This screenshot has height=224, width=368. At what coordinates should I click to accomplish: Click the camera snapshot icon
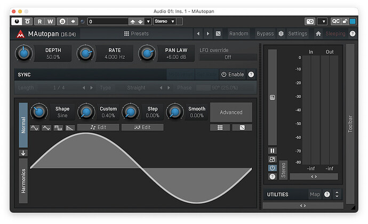point(310,21)
